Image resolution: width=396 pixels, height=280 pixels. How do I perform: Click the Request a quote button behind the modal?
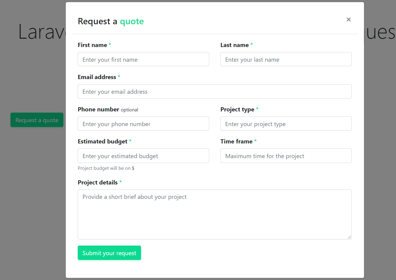[x=37, y=120]
